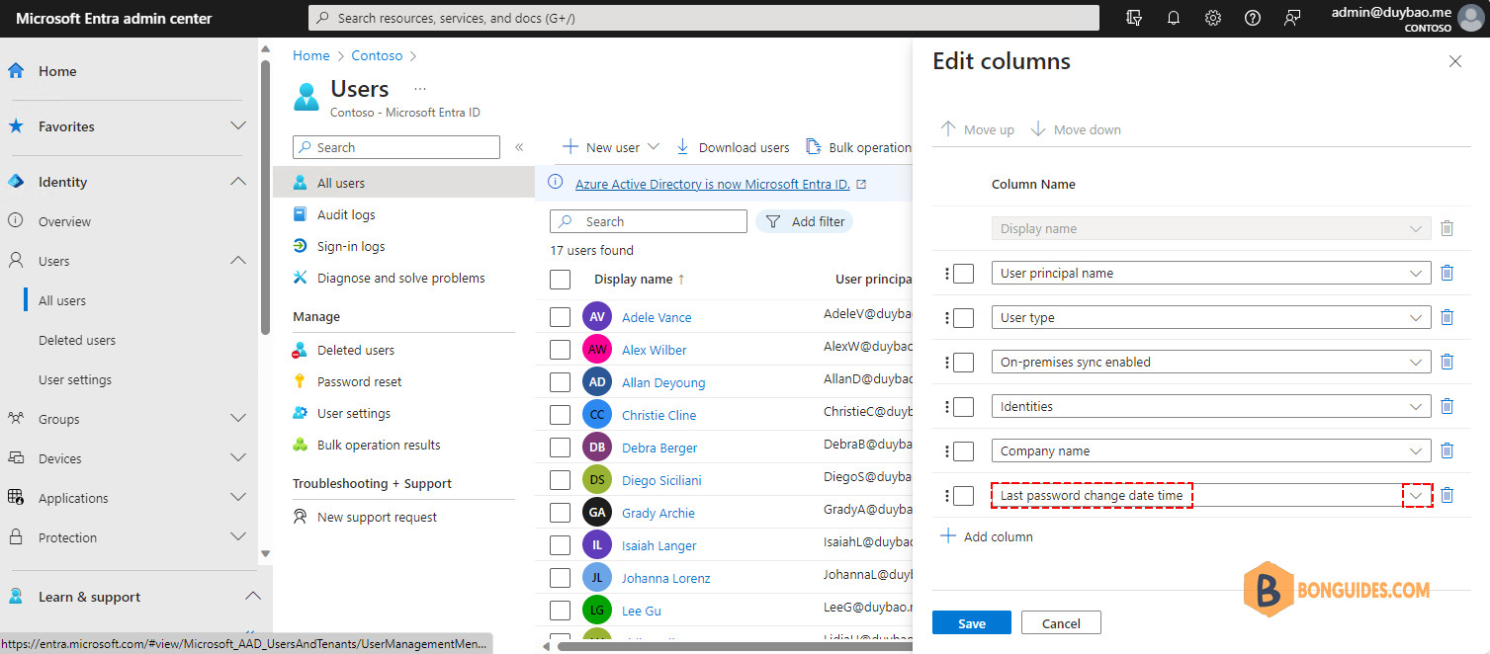Viewport: 1490px width, 654px height.
Task: Close the Edit columns panel
Action: coord(1454,61)
